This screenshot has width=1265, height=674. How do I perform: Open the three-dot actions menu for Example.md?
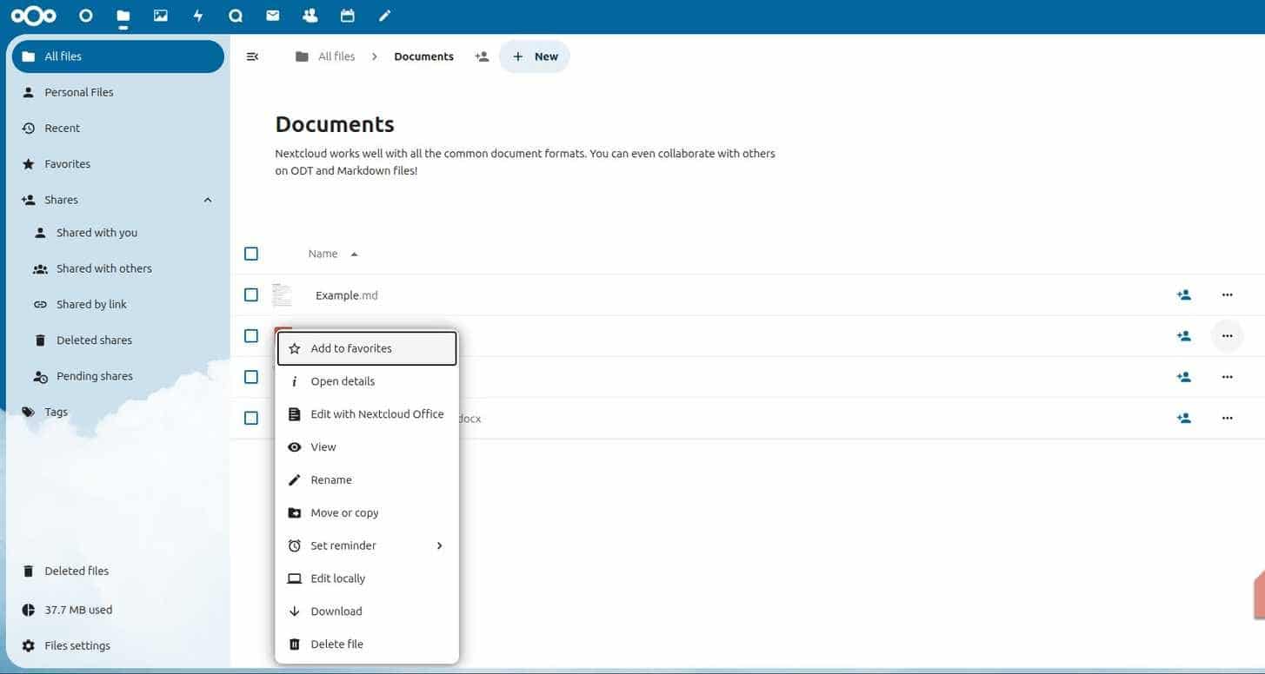[1227, 295]
